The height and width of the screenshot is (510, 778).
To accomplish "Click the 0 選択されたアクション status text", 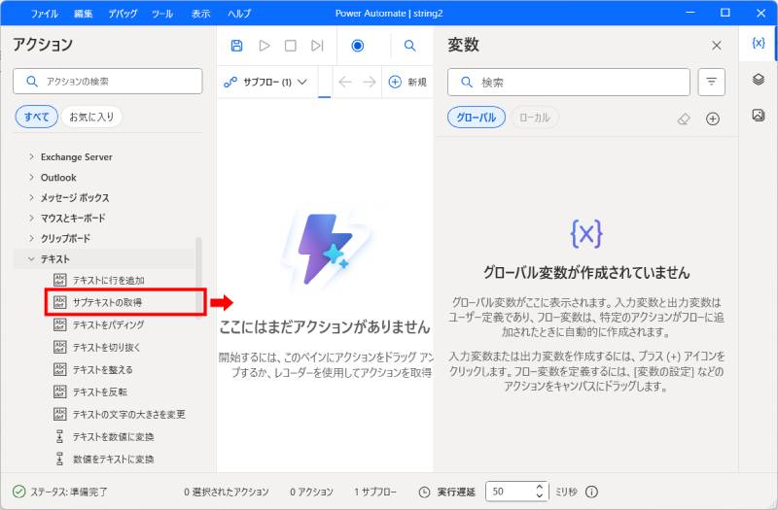I will click(227, 492).
